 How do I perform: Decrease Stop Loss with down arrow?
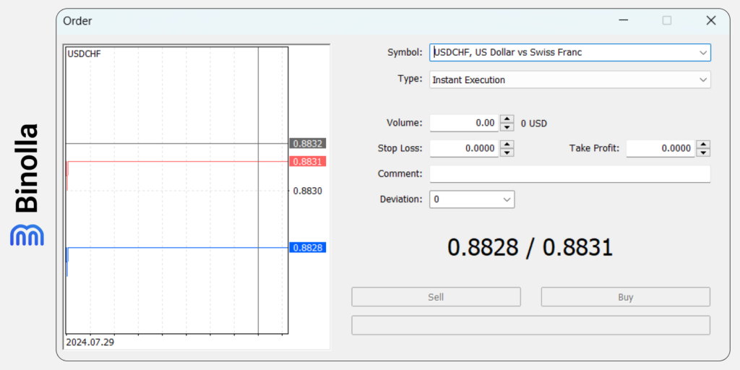[x=507, y=152]
